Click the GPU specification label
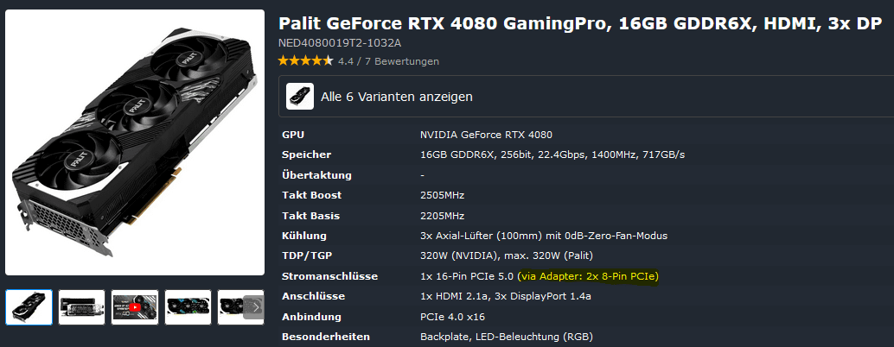 (x=293, y=135)
